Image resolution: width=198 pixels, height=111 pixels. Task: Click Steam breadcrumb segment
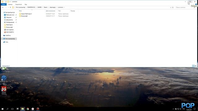(45, 7)
